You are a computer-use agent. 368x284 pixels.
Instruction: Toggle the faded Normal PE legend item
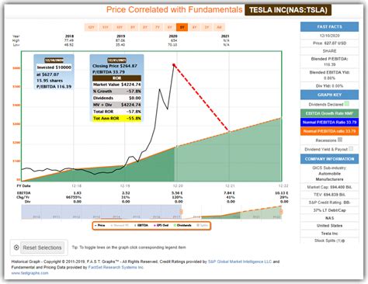pos(120,226)
